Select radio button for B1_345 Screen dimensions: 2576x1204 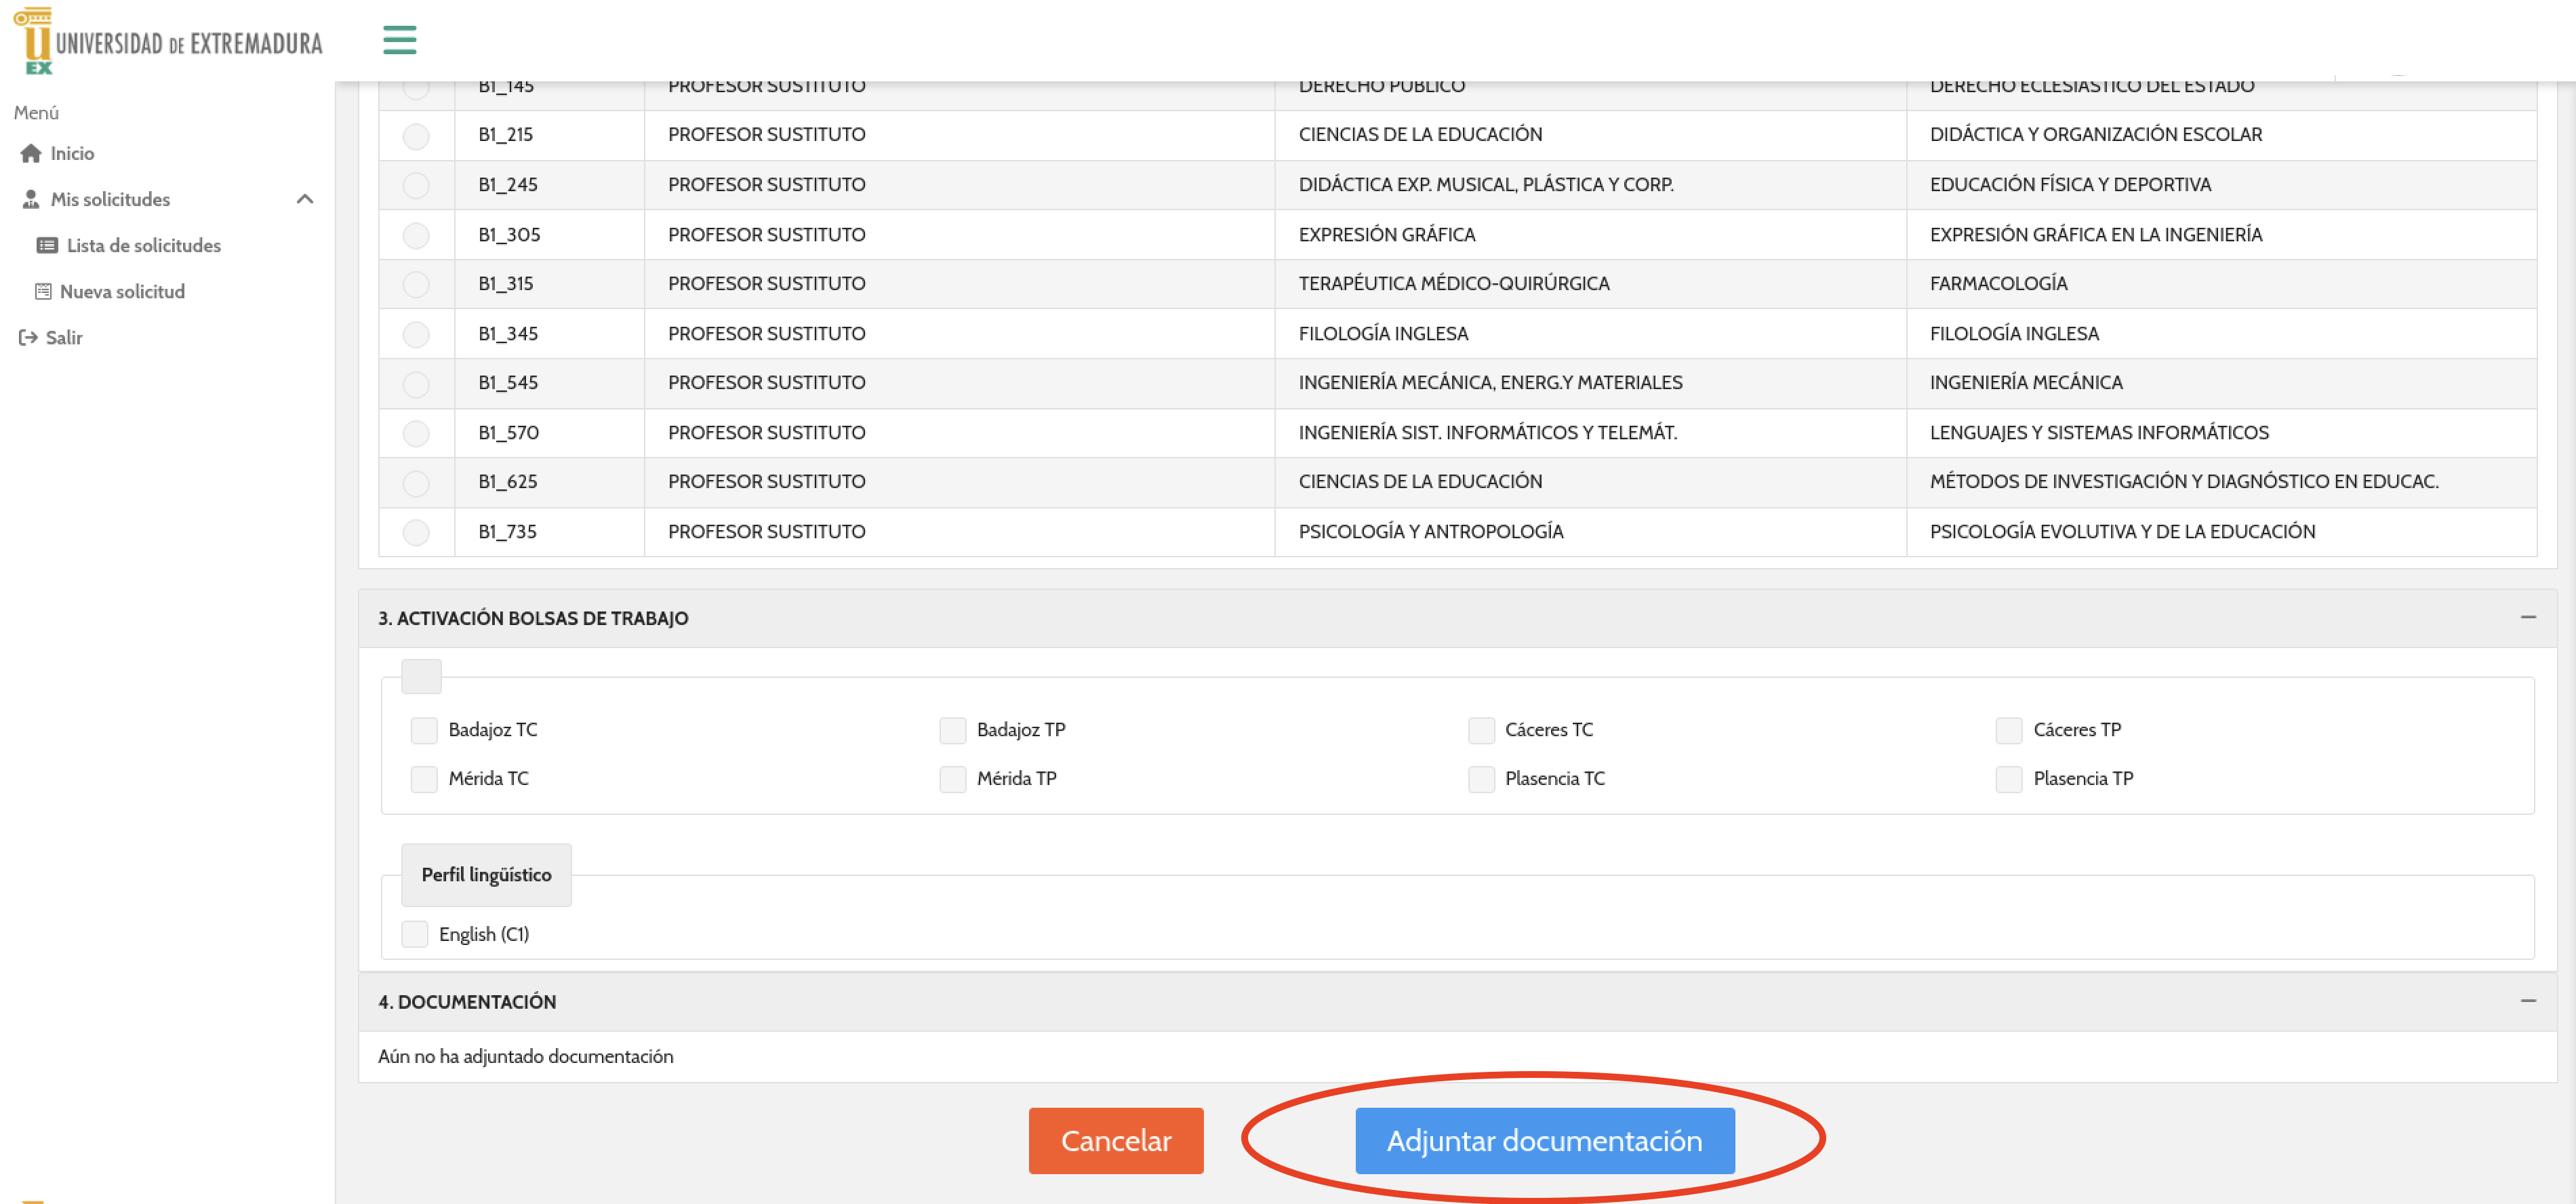[x=416, y=334]
